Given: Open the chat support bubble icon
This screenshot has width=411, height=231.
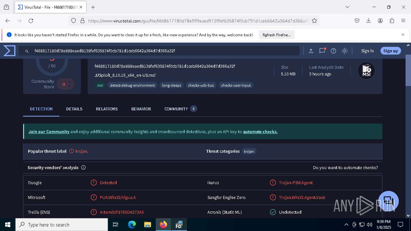Looking at the screenshot, I should [389, 201].
